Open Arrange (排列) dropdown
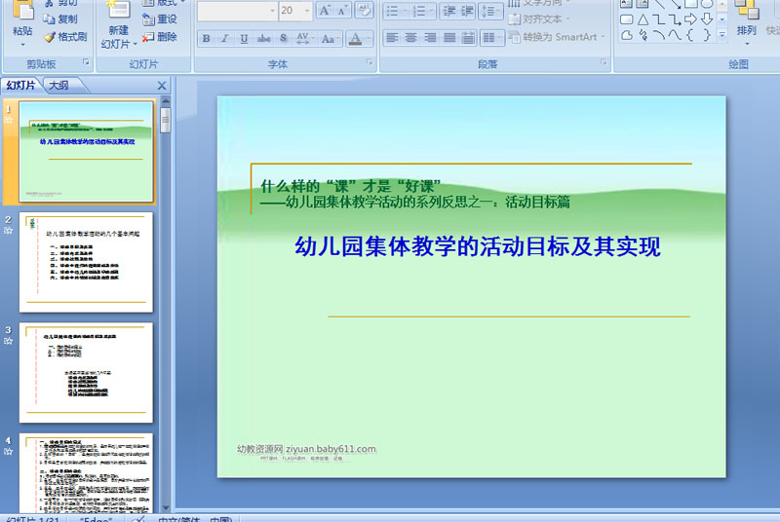This screenshot has width=780, height=522. pyautogui.click(x=746, y=23)
